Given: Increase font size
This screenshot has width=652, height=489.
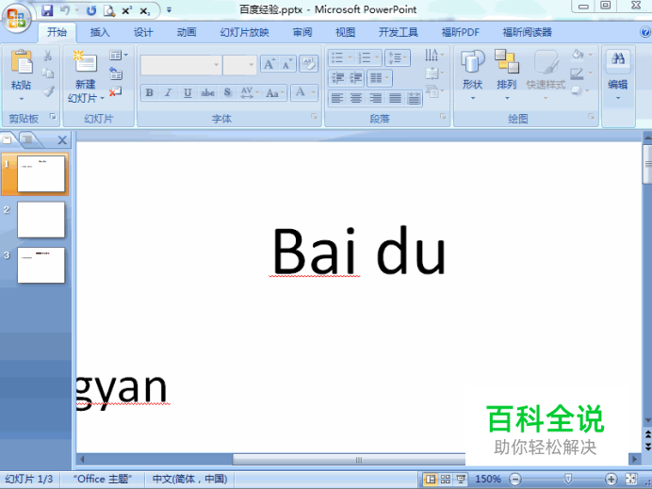Looking at the screenshot, I should pos(269,64).
